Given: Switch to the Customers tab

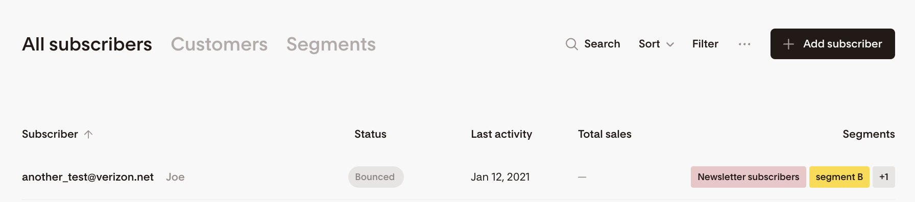Looking at the screenshot, I should (x=219, y=44).
